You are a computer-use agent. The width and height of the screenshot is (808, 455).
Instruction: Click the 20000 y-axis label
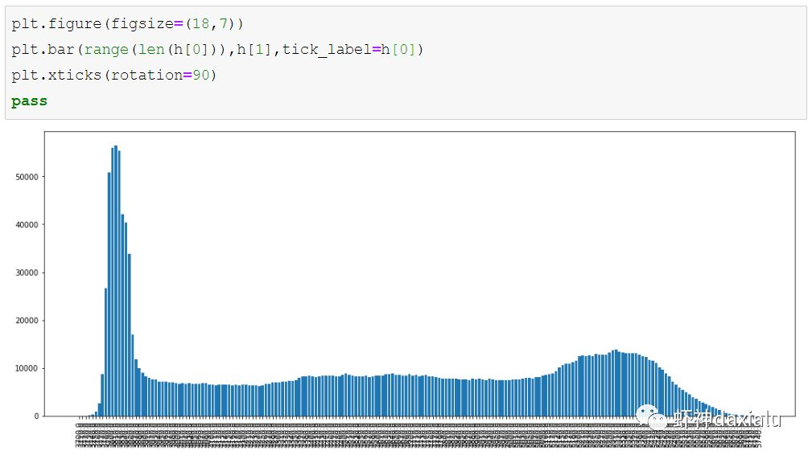(27, 320)
